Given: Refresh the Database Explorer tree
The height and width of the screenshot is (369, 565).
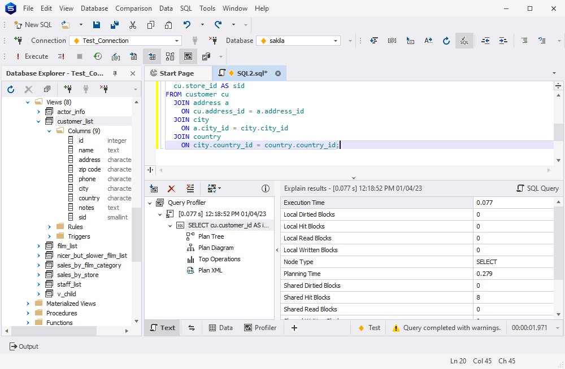Looking at the screenshot, I should click(10, 89).
